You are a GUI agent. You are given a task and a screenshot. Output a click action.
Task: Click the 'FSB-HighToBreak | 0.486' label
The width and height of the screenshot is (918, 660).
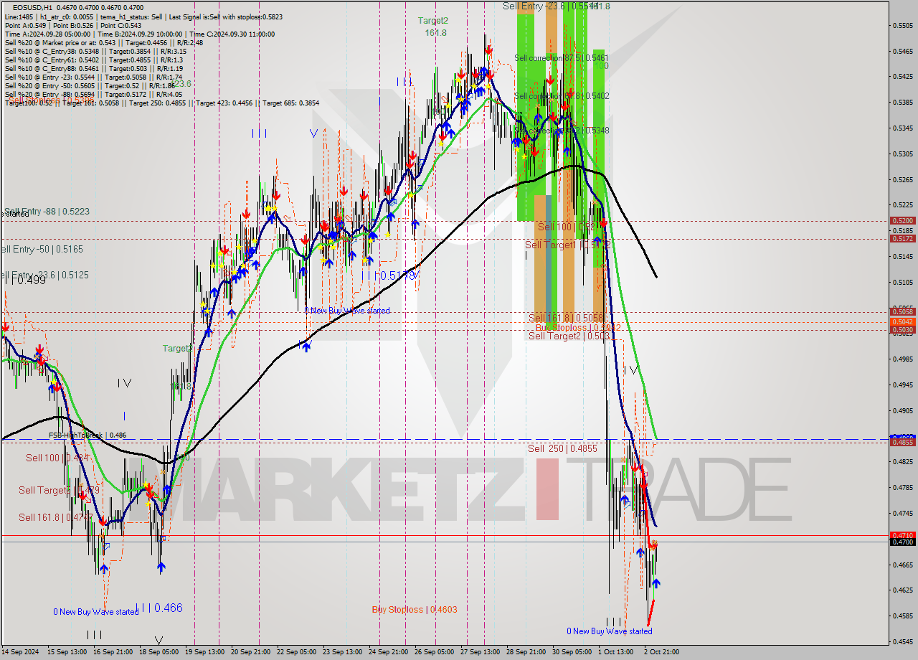(87, 435)
